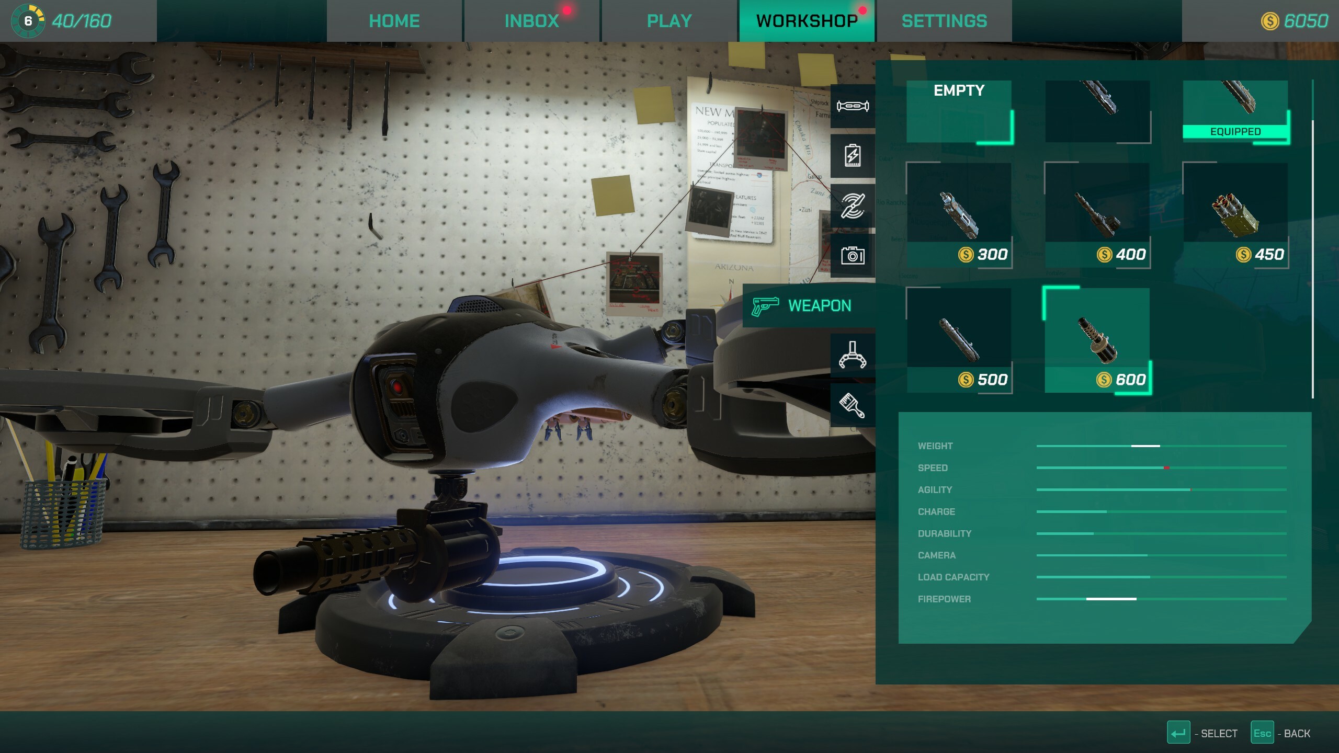Click the SELECT enter key button
Screen dimensions: 1339x753
(1178, 733)
